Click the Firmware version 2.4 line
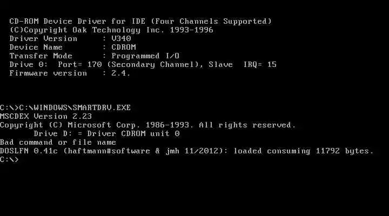 [70, 73]
